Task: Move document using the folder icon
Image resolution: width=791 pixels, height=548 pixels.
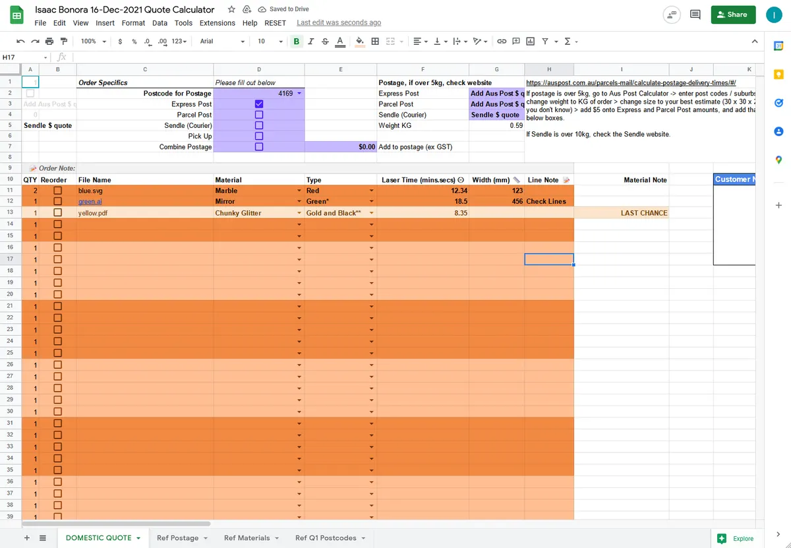Action: tap(247, 9)
